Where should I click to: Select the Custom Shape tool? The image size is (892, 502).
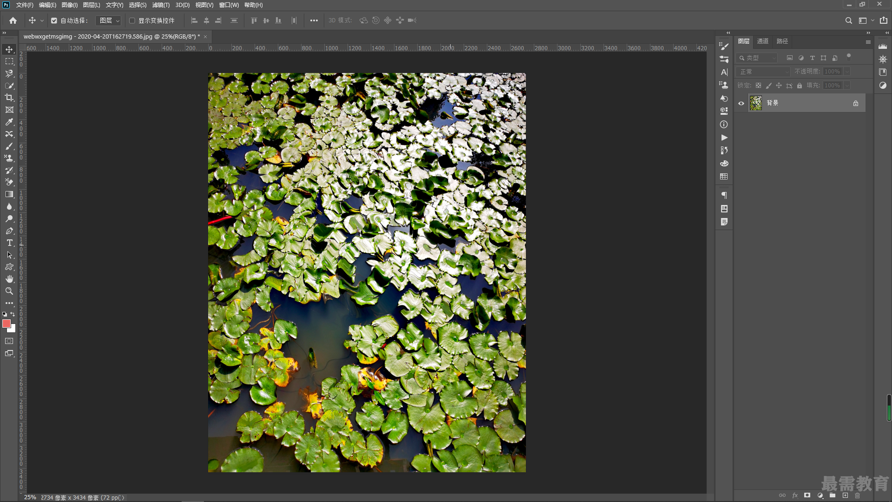[9, 267]
